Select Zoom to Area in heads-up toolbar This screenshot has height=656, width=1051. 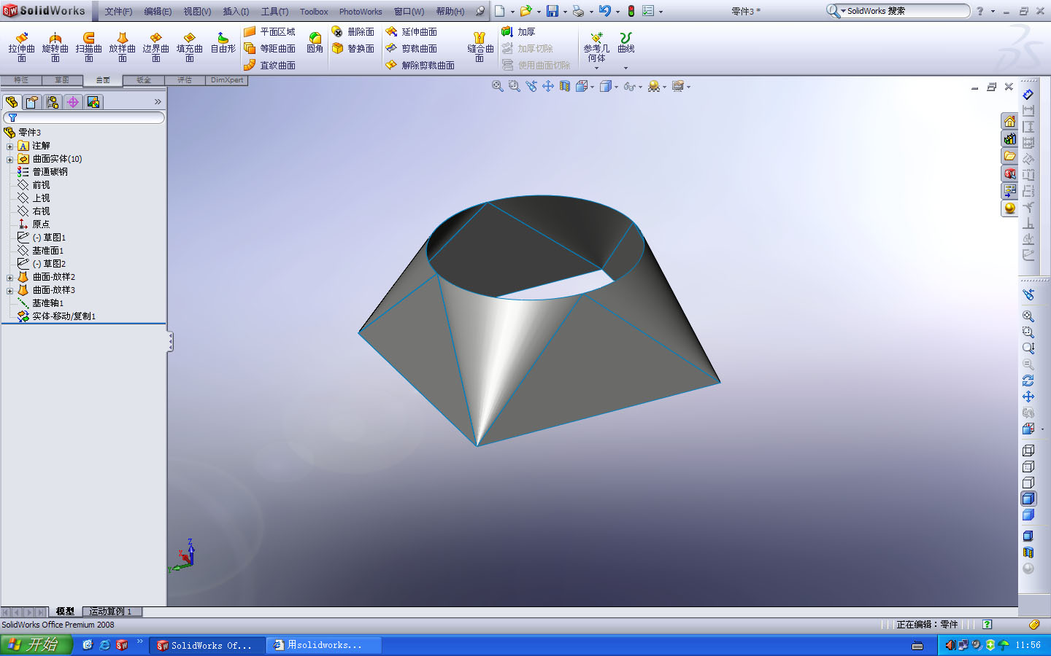click(515, 86)
